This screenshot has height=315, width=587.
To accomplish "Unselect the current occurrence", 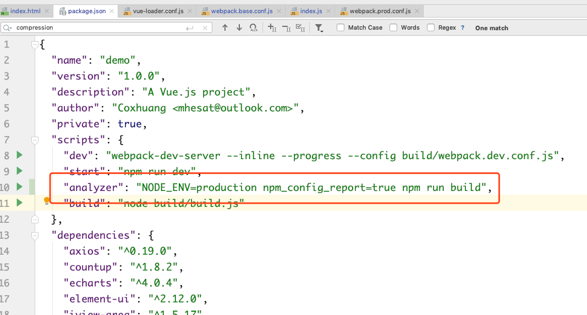I will pos(287,27).
